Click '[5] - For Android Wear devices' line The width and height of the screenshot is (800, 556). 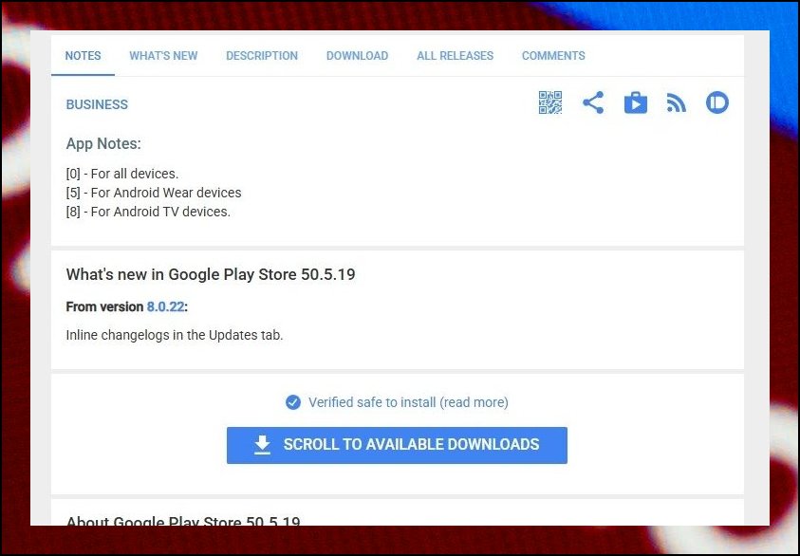[154, 193]
